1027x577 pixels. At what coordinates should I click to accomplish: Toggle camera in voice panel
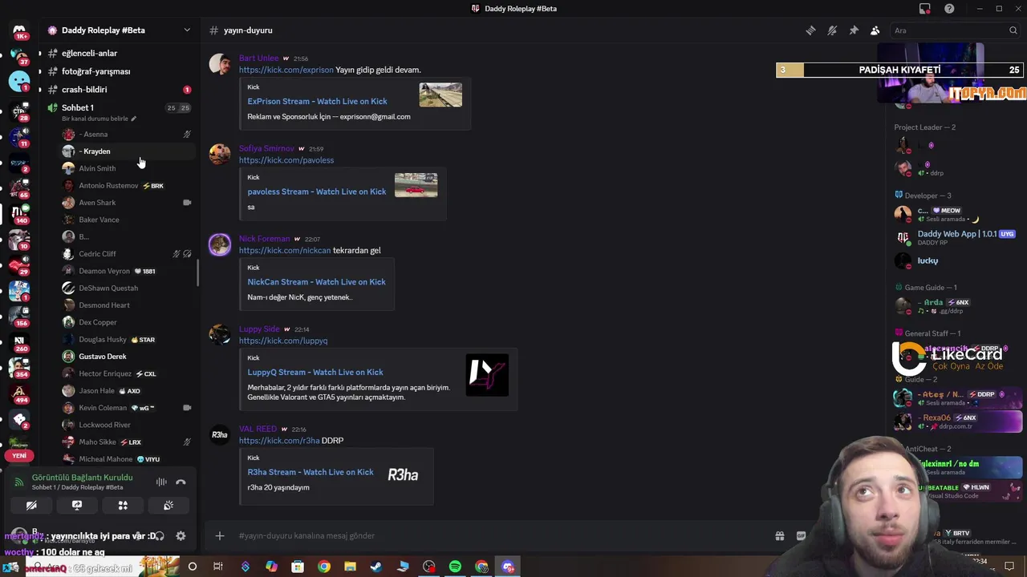(x=31, y=506)
